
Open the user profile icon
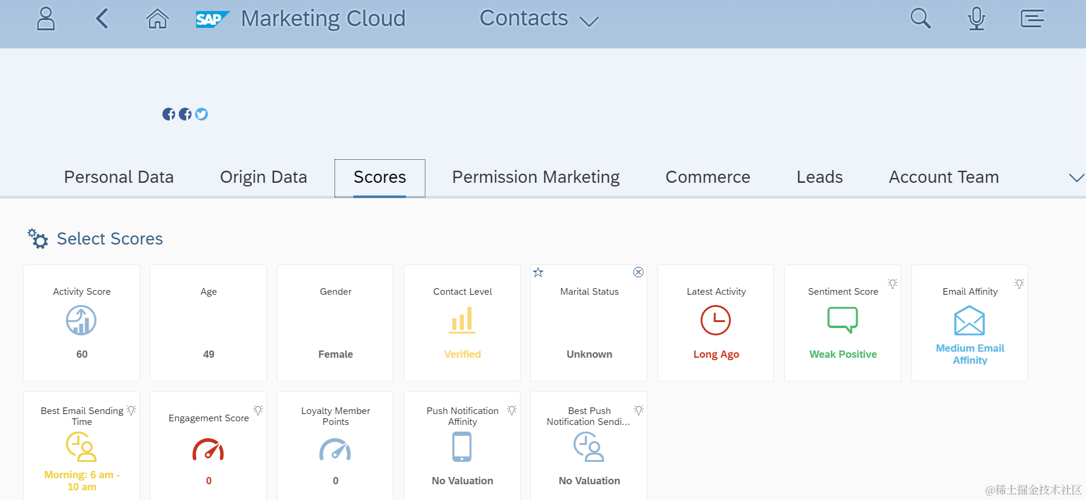pyautogui.click(x=46, y=19)
